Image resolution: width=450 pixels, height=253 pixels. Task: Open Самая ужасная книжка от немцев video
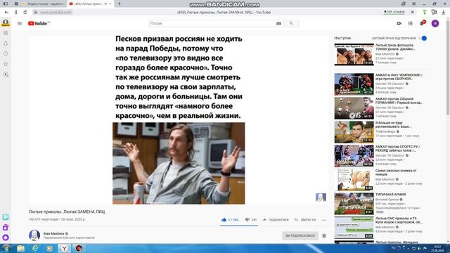pyautogui.click(x=354, y=180)
